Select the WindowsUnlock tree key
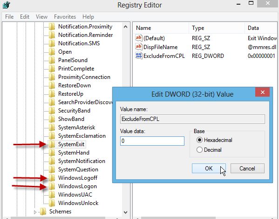 coord(78,203)
